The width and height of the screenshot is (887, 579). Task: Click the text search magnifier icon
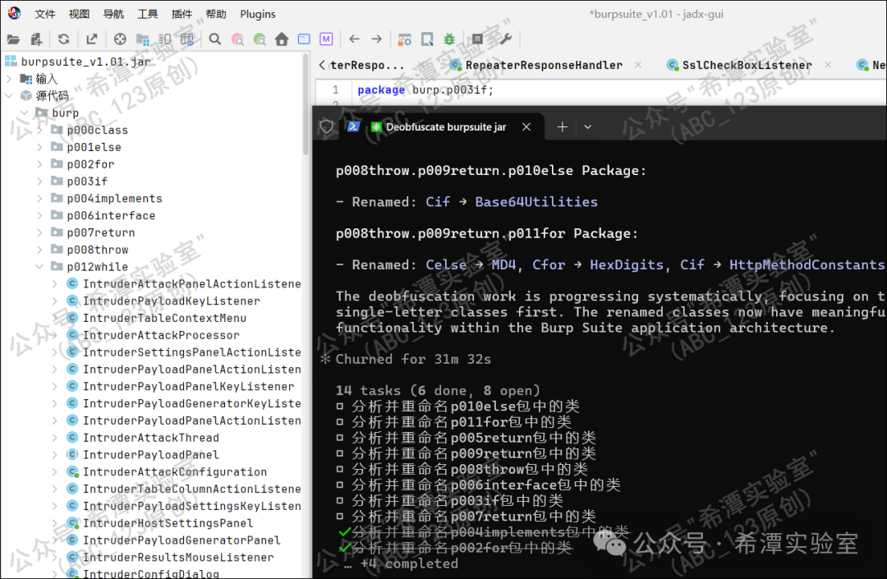tap(215, 39)
